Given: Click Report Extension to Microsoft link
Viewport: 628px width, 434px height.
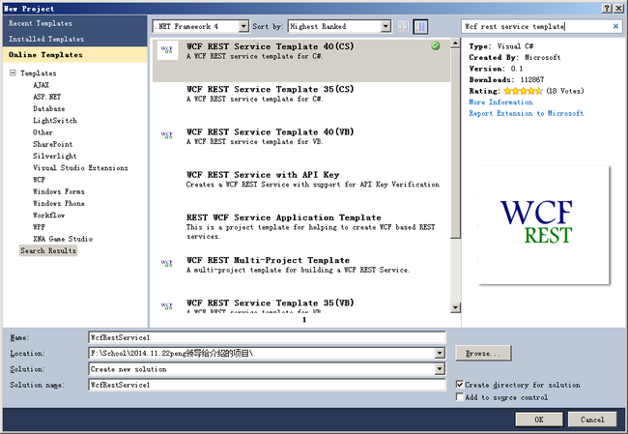Looking at the screenshot, I should 526,113.
